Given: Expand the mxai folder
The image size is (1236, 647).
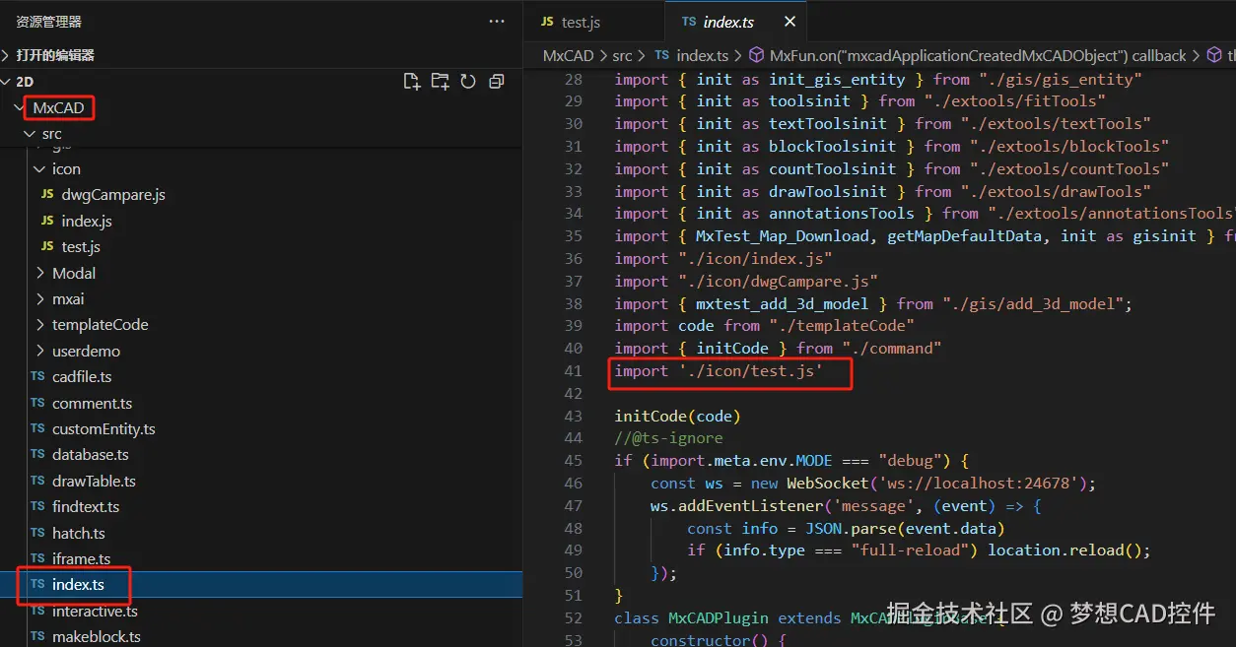Looking at the screenshot, I should coord(68,298).
